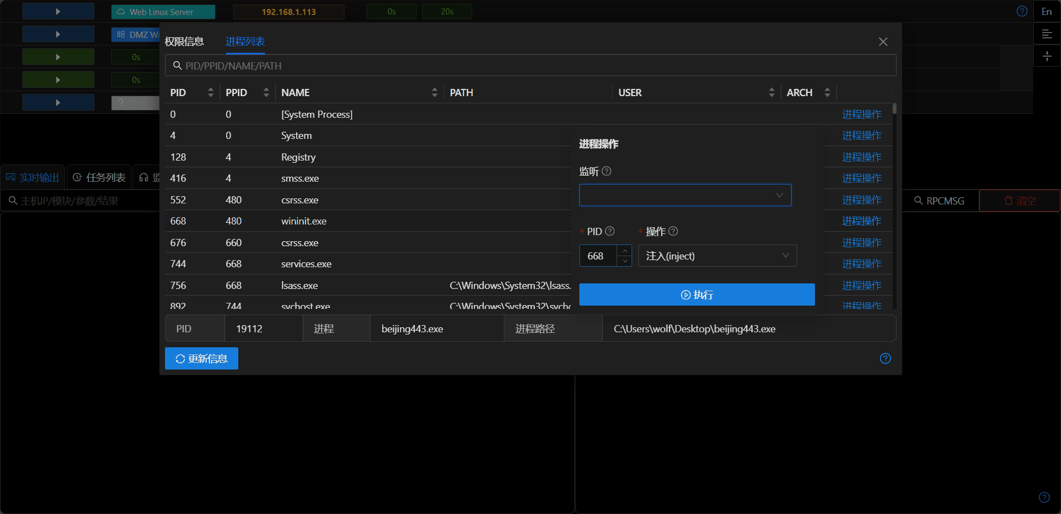Click the 20s interval tag
1061x514 pixels.
[x=447, y=12]
